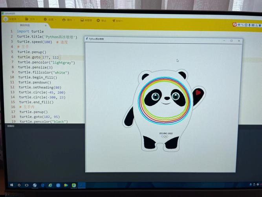Click the turtle.speed(100) code line
The height and width of the screenshot is (197, 262).
[35, 42]
